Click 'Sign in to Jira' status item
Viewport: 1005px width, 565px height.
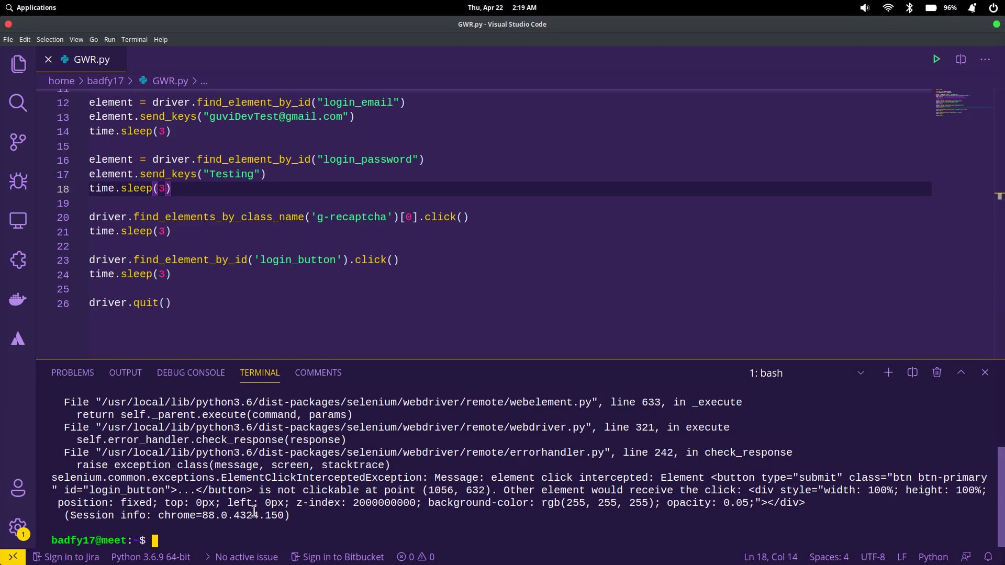click(x=66, y=557)
